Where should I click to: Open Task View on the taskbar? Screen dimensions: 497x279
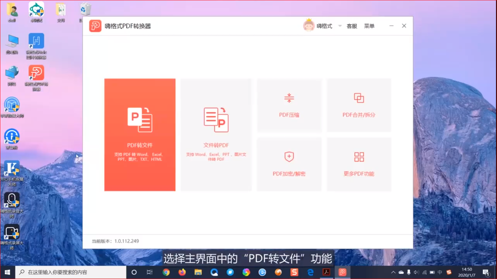pyautogui.click(x=150, y=272)
